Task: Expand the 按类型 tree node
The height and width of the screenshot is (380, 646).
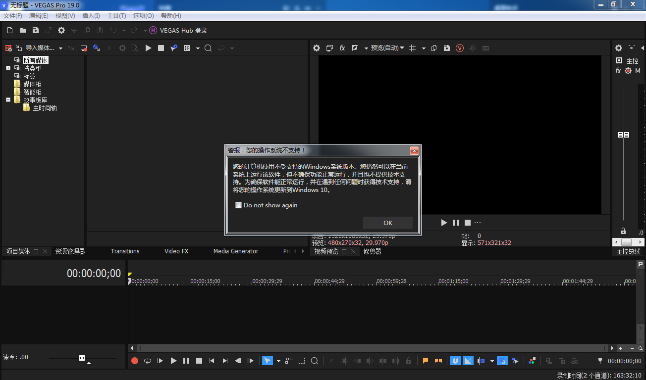Action: [8, 68]
